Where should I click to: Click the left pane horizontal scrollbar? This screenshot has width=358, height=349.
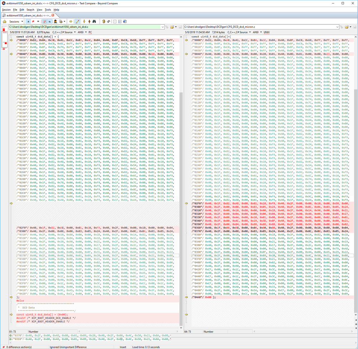(x=128, y=331)
